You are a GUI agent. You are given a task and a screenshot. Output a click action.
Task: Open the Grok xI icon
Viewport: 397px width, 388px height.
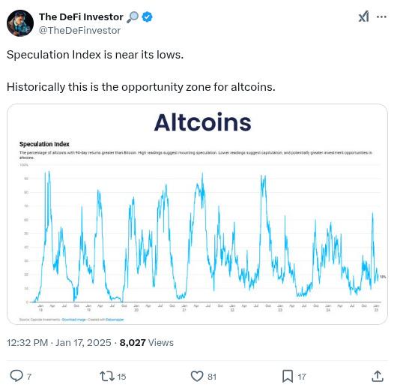pos(363,17)
